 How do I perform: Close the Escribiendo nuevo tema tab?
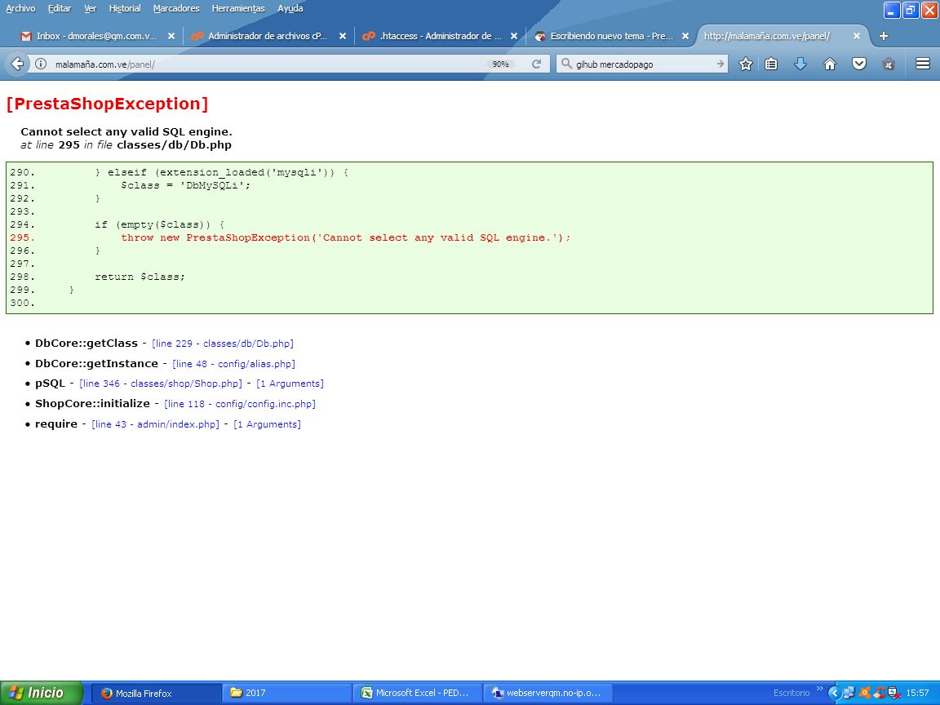[685, 36]
